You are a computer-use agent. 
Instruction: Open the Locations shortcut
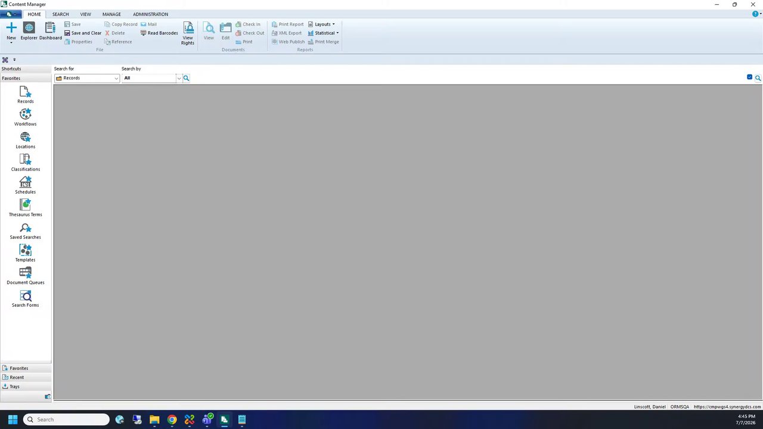26,141
